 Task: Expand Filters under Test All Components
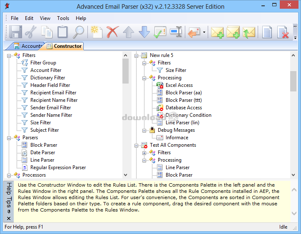point(144,153)
